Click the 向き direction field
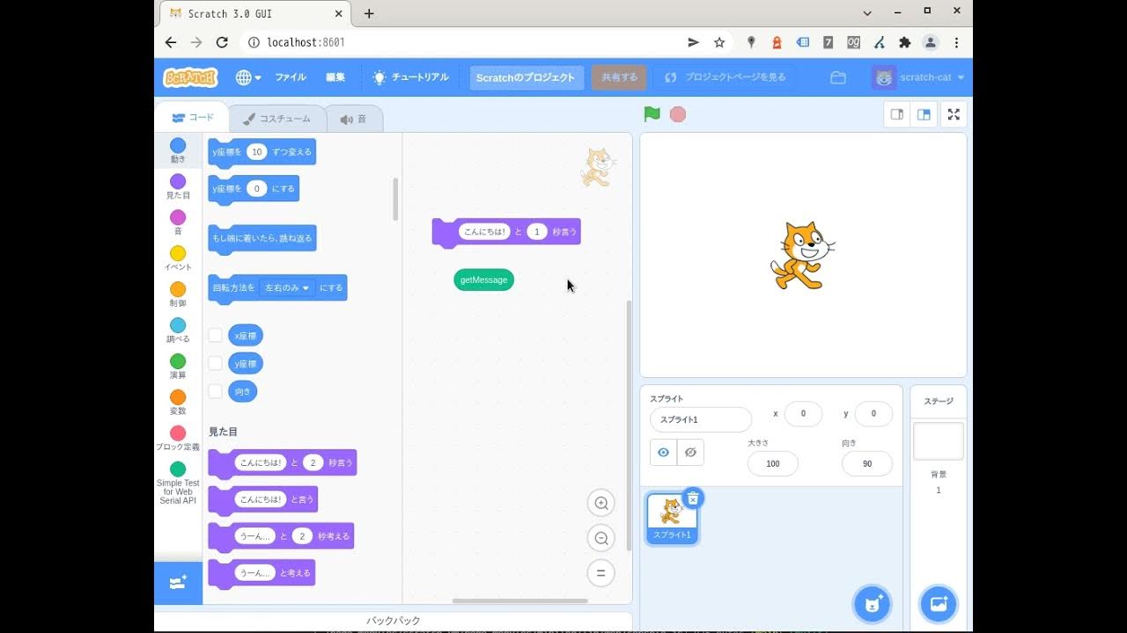Image resolution: width=1127 pixels, height=633 pixels. [867, 463]
